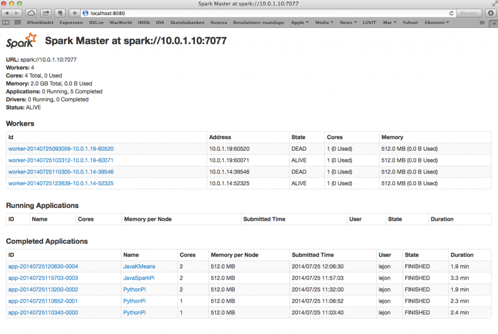Open a new tab with plus button

click(74, 13)
